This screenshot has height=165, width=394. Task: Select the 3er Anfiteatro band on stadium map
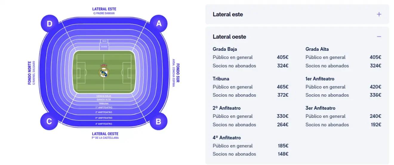104,118
